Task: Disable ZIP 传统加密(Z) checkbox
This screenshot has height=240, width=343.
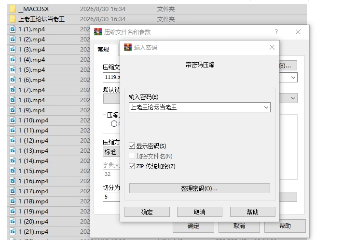Action: point(132,166)
